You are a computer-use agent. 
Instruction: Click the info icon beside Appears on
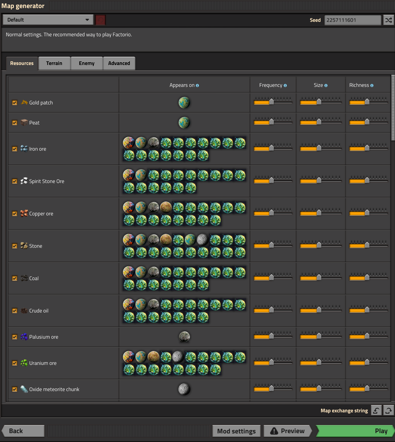pos(197,85)
